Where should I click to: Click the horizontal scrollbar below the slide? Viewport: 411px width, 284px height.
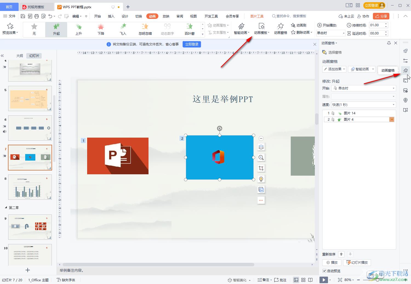(x=158, y=265)
